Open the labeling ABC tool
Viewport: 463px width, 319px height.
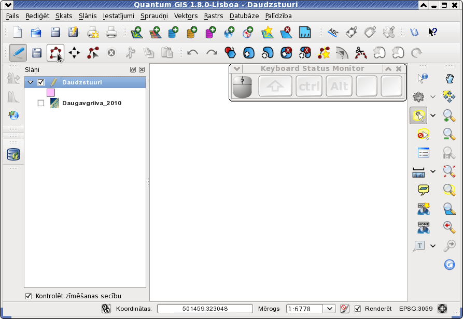point(333,32)
